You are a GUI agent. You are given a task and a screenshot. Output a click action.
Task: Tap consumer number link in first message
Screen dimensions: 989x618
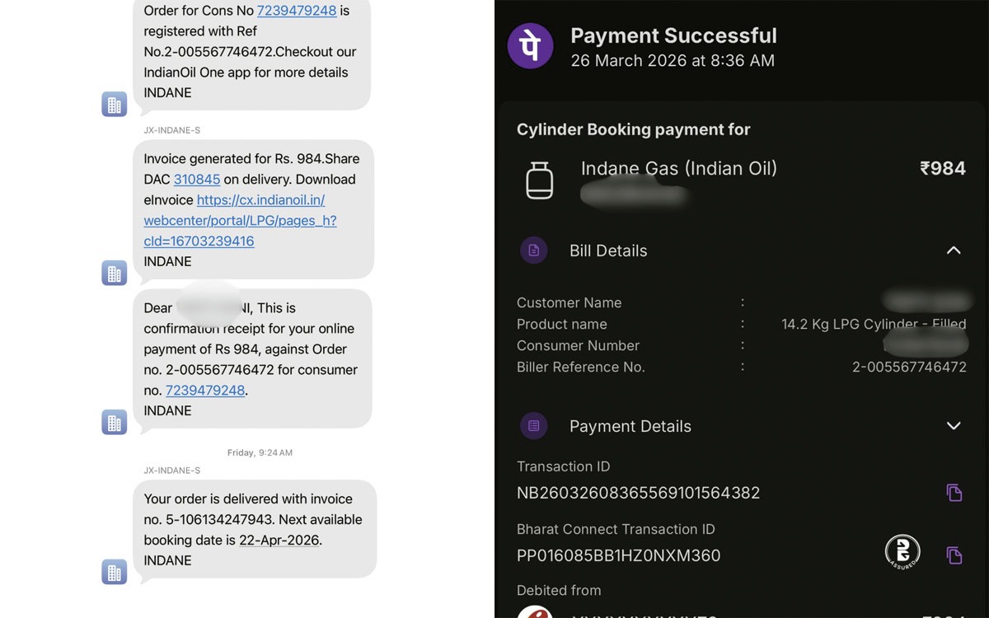pyautogui.click(x=296, y=11)
